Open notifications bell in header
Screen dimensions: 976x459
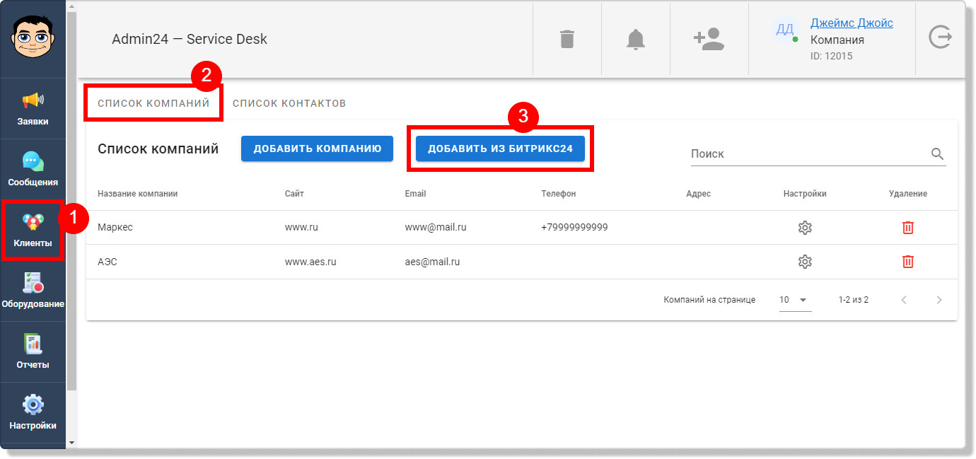(636, 39)
